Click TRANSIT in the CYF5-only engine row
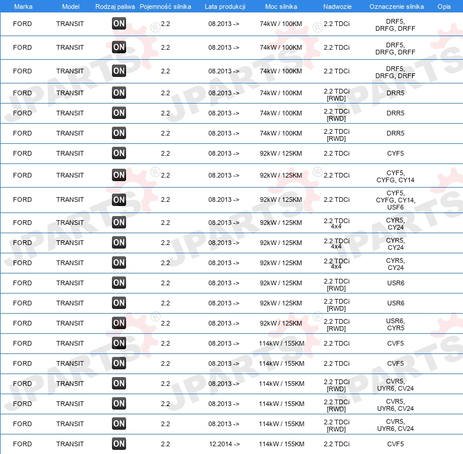Viewport: 463px width, 454px height. pos(70,153)
